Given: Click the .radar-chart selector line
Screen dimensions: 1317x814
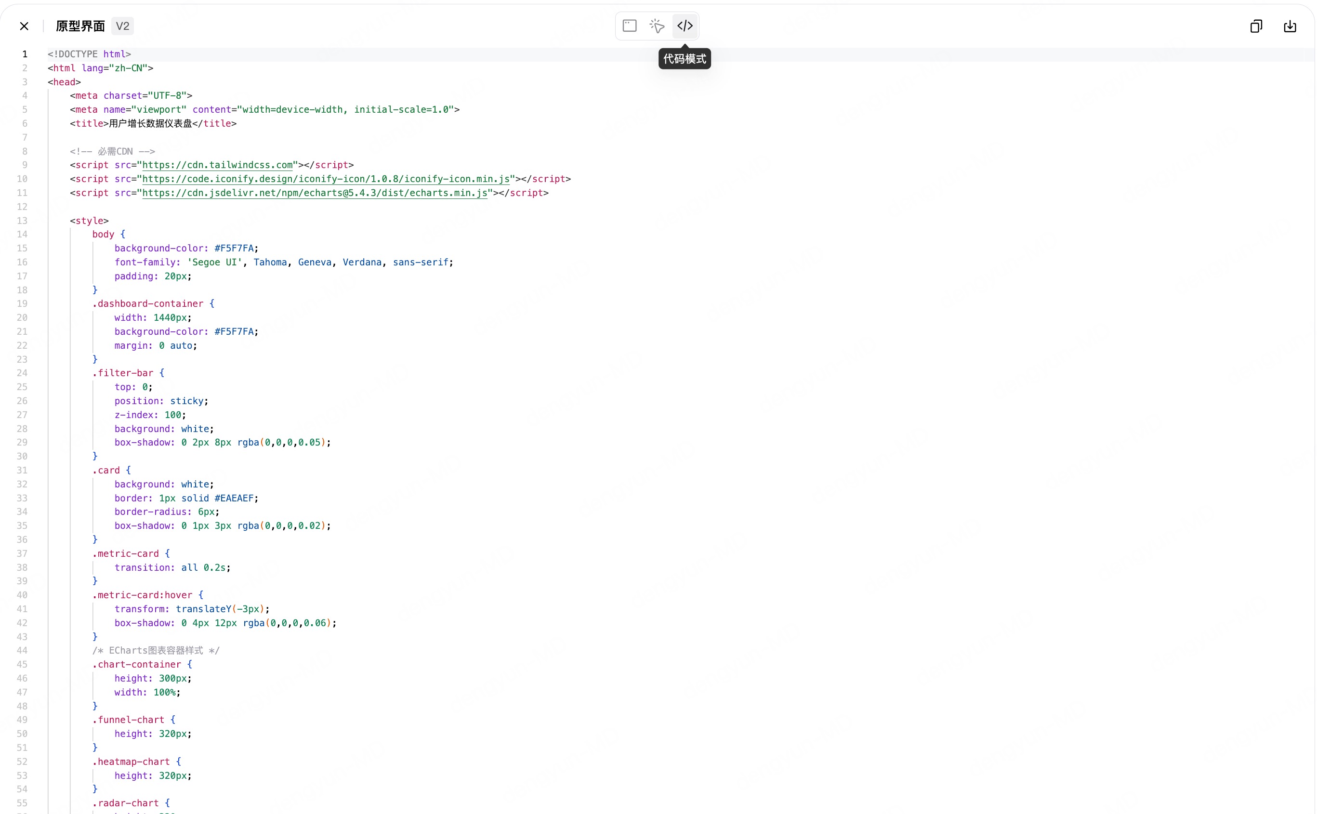Looking at the screenshot, I should 131,803.
